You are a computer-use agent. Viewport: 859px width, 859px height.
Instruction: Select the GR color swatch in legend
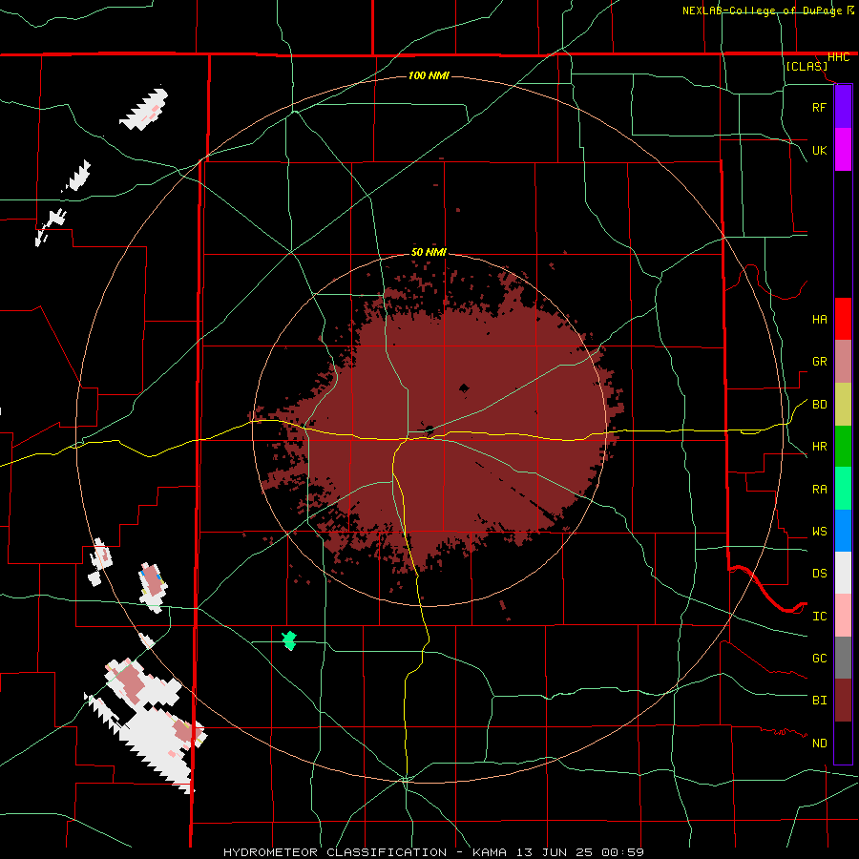[843, 362]
